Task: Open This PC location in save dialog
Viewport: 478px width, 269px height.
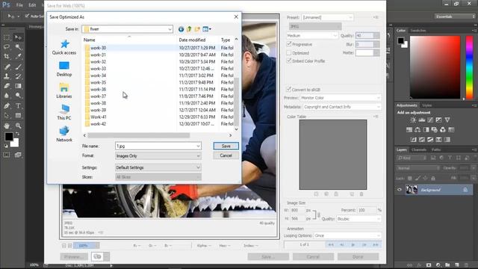Action: [x=64, y=112]
